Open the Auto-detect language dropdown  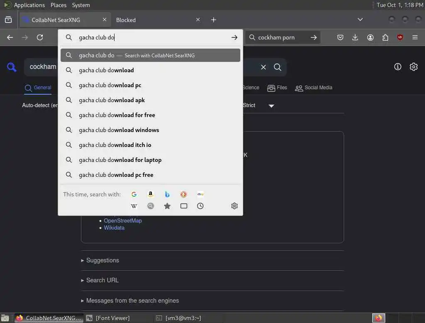(x=40, y=105)
